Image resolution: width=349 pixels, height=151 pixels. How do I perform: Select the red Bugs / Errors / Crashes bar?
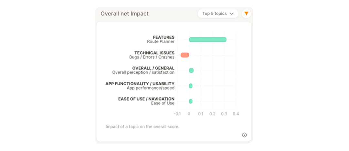pos(185,55)
